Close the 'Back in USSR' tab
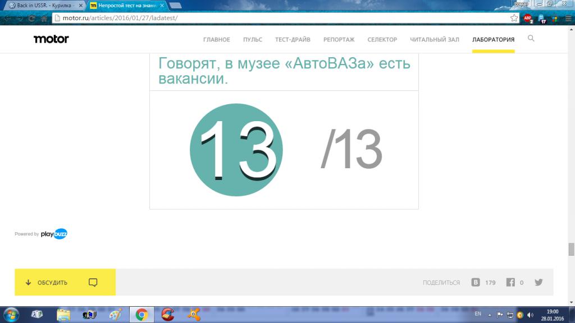 [x=81, y=6]
